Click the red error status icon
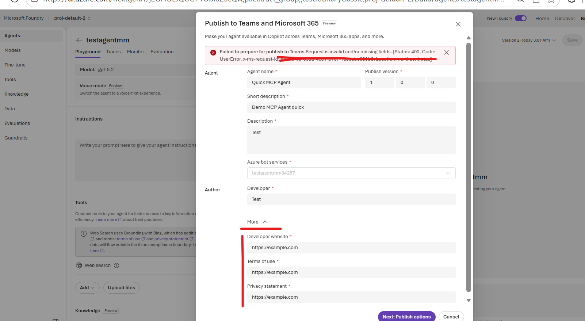 213,53
